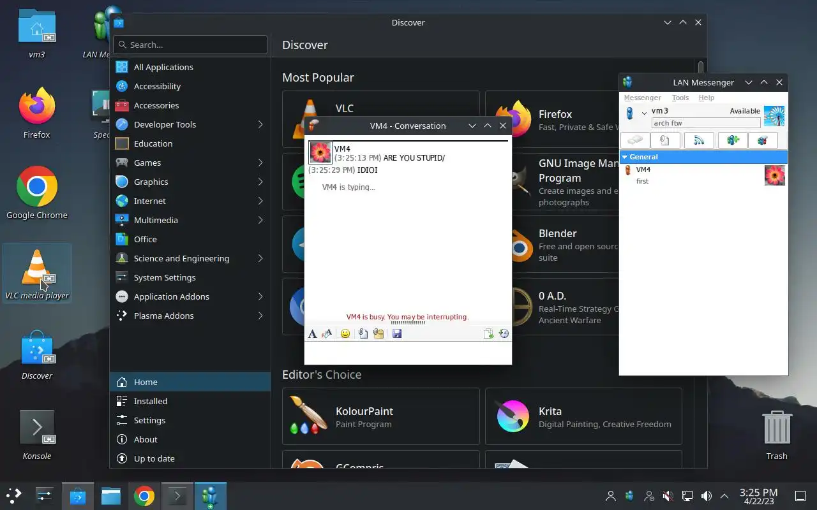View conversation history clock icon
Viewport: 817px width, 510px height.
[504, 333]
